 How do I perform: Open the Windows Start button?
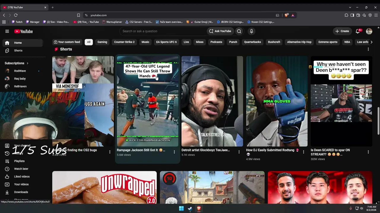pos(181,209)
